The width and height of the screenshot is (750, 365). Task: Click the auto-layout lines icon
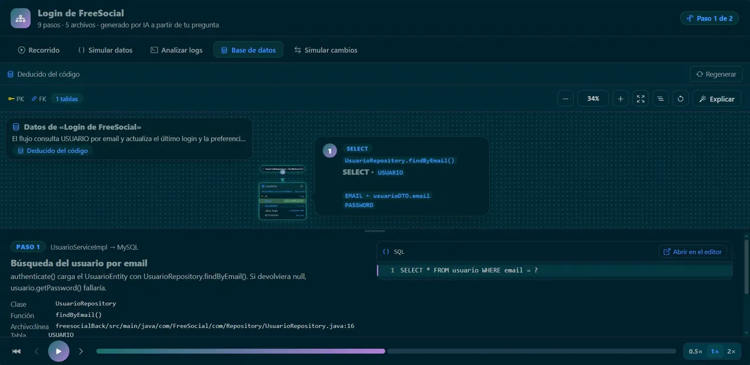point(660,98)
